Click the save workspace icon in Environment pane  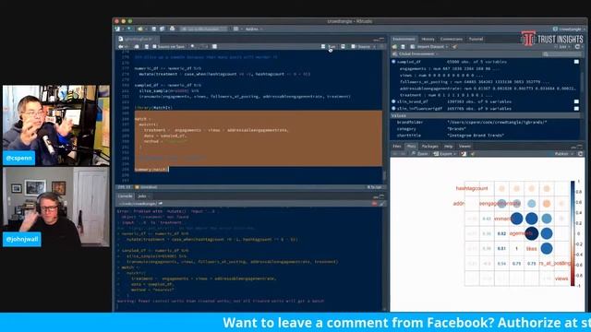[x=403, y=47]
